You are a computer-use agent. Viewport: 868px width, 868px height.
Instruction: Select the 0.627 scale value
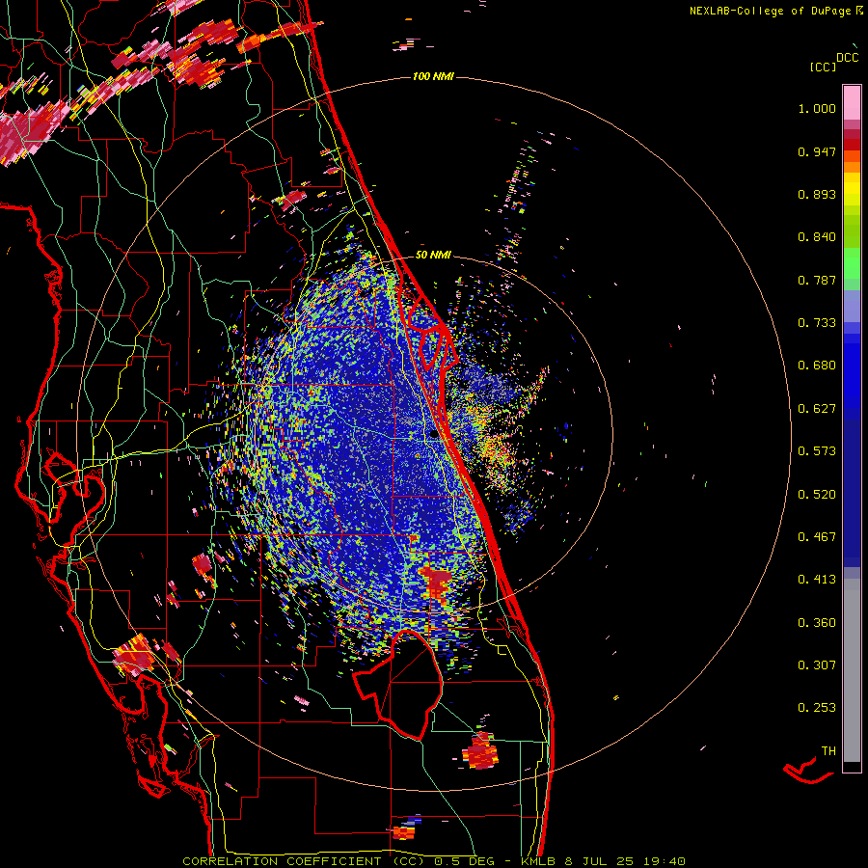pos(817,409)
